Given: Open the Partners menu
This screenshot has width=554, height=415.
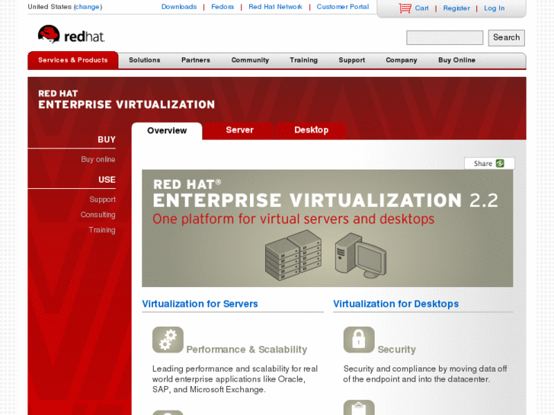Looking at the screenshot, I should 196,60.
